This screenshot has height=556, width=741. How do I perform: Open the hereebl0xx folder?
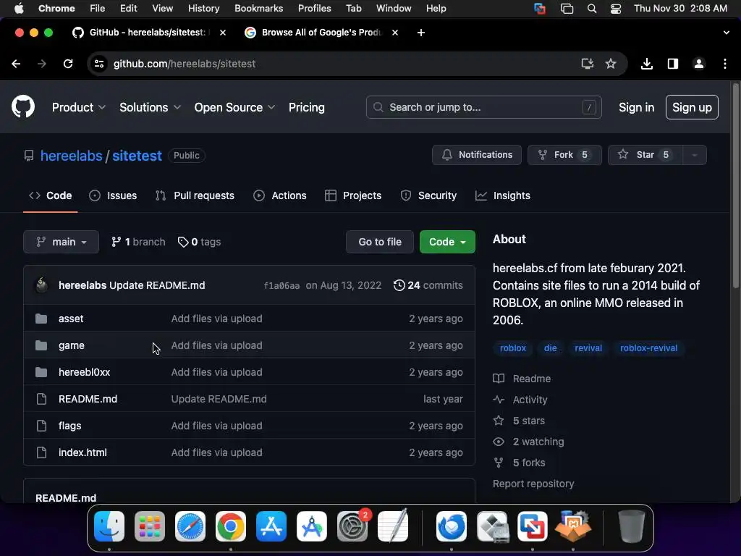(x=84, y=372)
